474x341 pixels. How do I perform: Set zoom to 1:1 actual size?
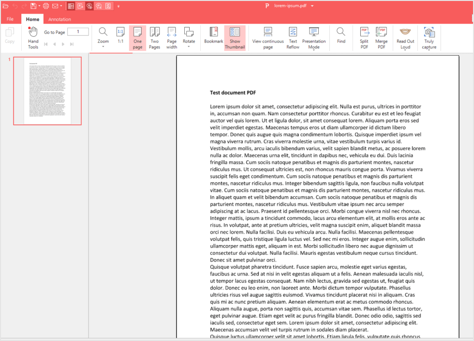pos(120,37)
